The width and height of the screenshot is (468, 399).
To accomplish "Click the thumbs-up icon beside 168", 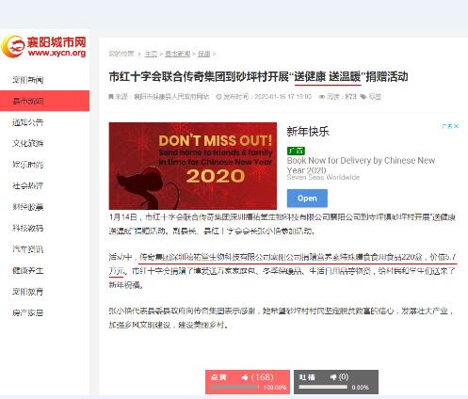I will (245, 377).
